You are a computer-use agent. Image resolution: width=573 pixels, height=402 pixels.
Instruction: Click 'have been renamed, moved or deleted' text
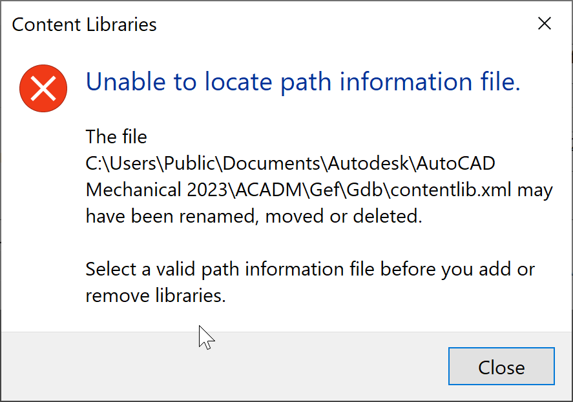click(x=253, y=216)
